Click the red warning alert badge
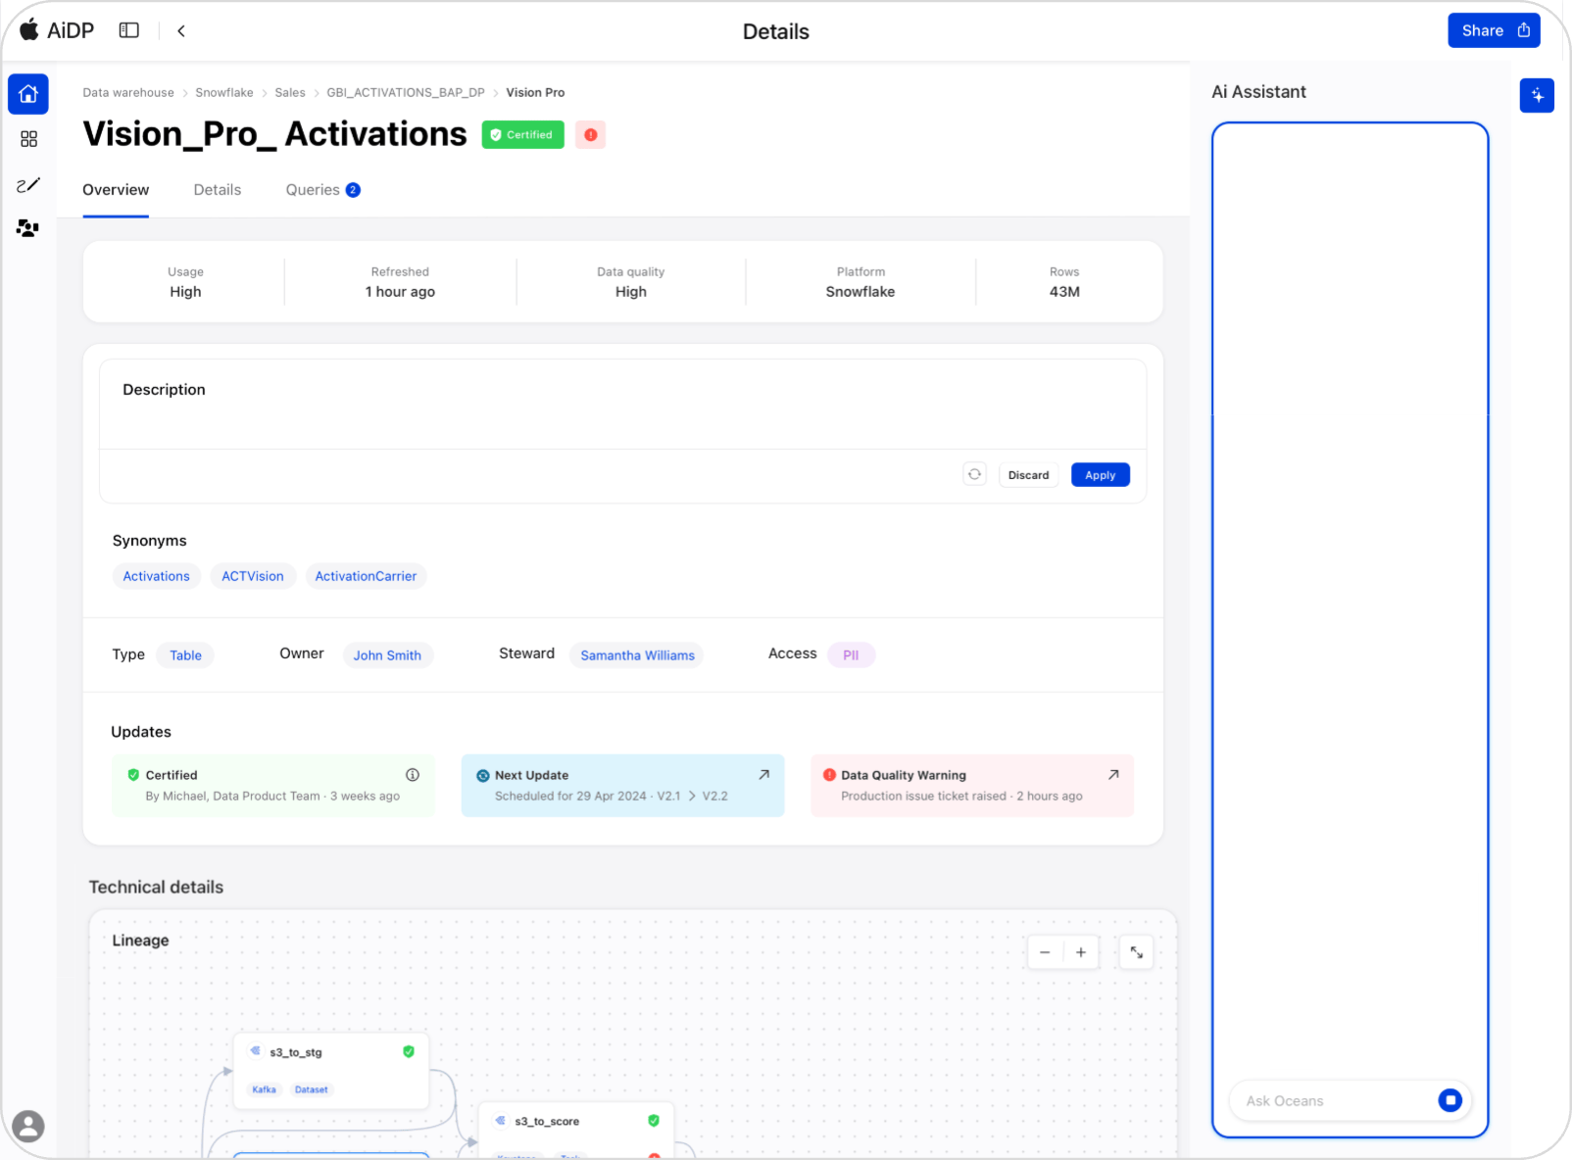 pyautogui.click(x=590, y=134)
